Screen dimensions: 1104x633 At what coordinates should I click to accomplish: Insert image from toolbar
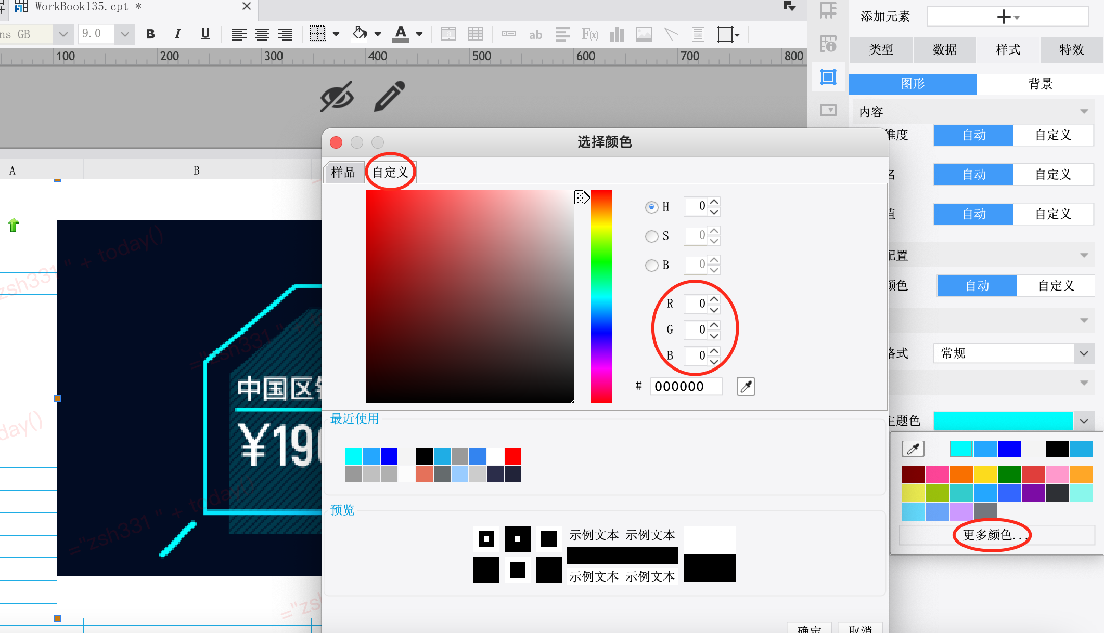tap(644, 34)
